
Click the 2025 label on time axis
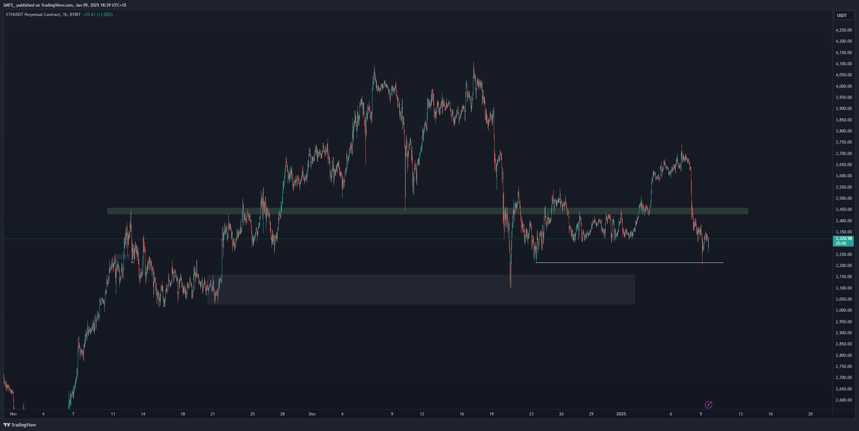coord(621,414)
